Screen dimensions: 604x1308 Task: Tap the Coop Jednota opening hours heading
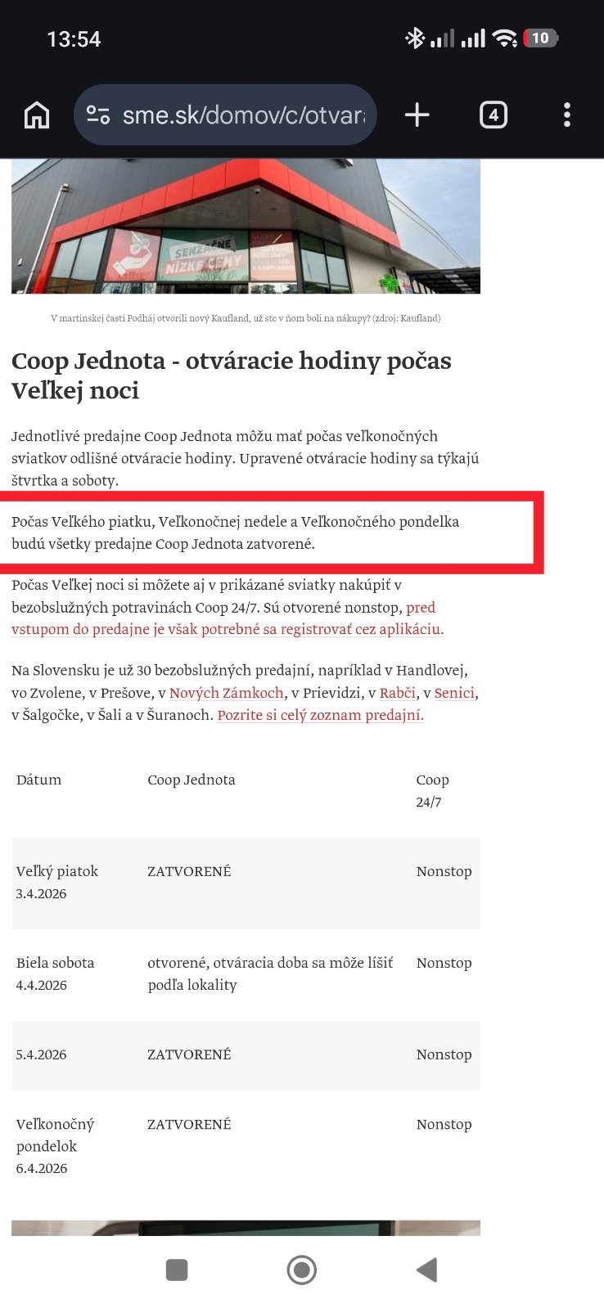click(232, 375)
